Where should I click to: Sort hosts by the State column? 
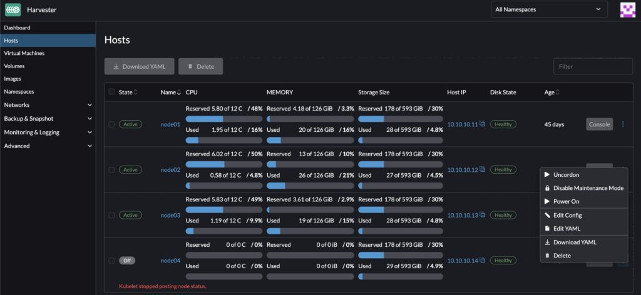click(x=135, y=92)
